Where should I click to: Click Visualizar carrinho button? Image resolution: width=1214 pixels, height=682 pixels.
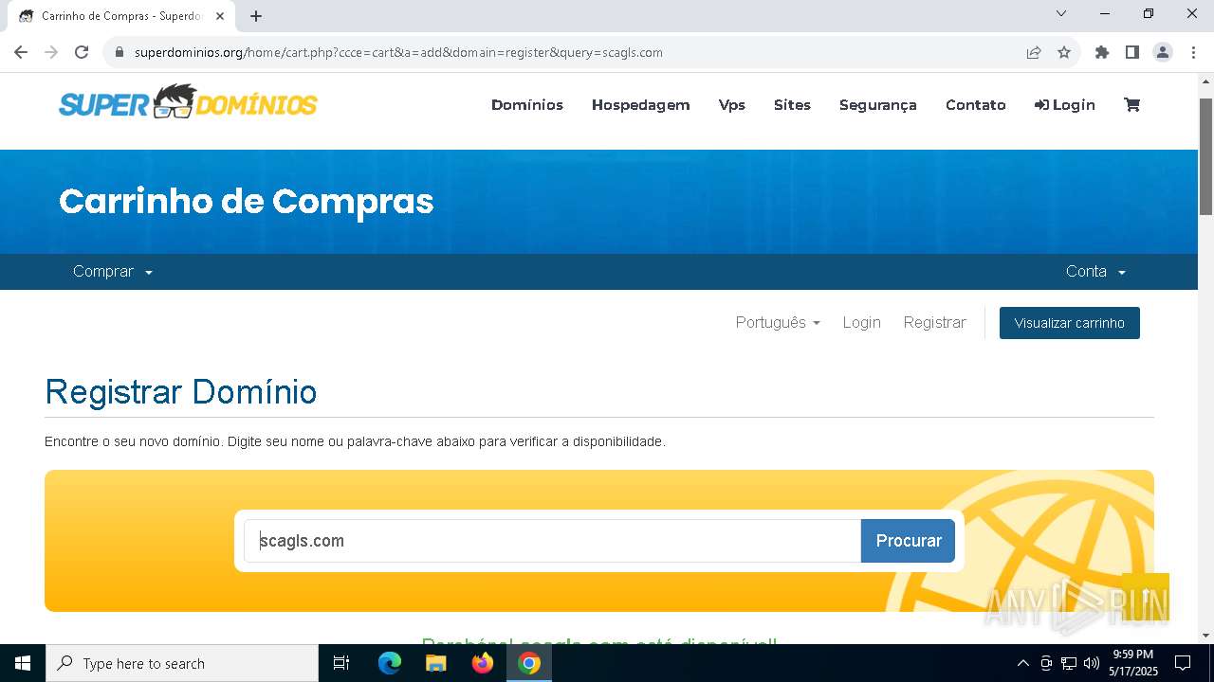coord(1070,323)
